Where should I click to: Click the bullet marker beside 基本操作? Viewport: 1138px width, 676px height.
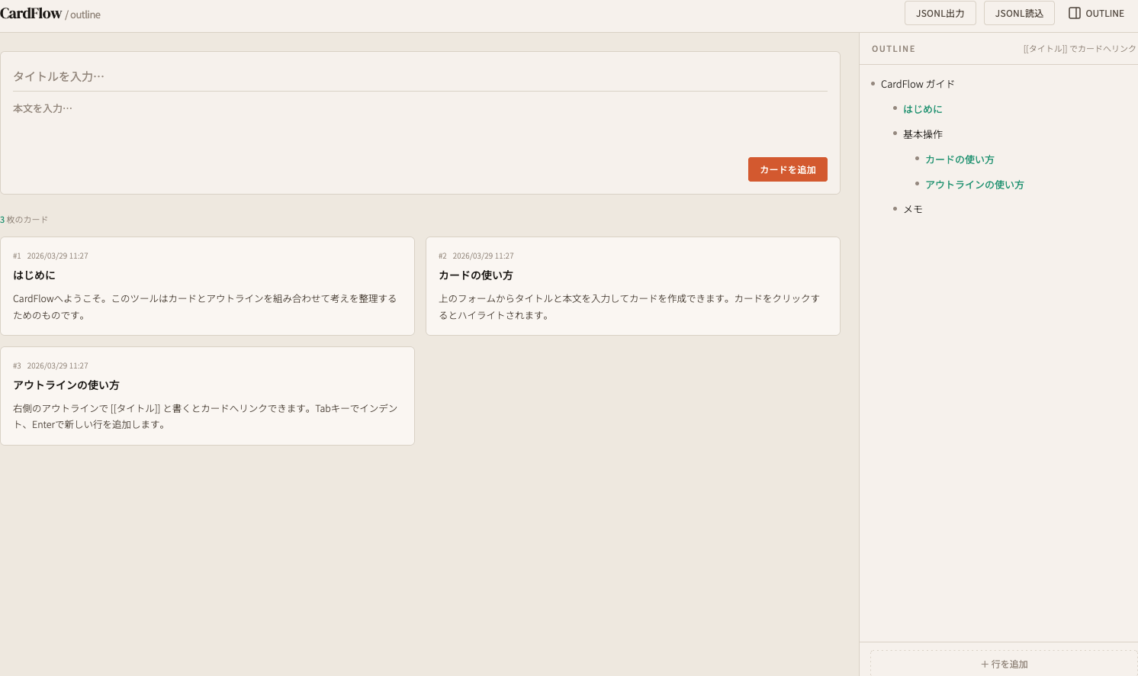[x=893, y=134]
